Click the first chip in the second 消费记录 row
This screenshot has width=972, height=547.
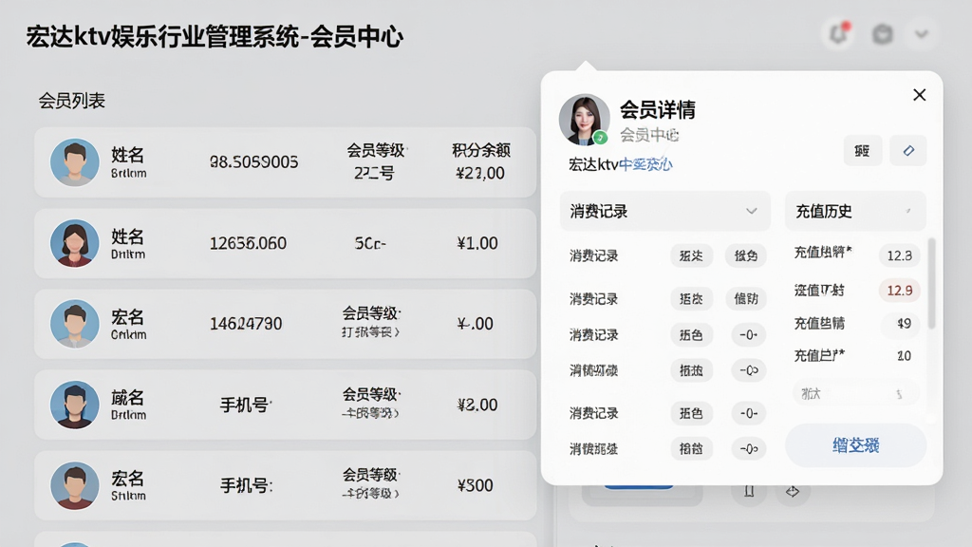[x=691, y=299]
